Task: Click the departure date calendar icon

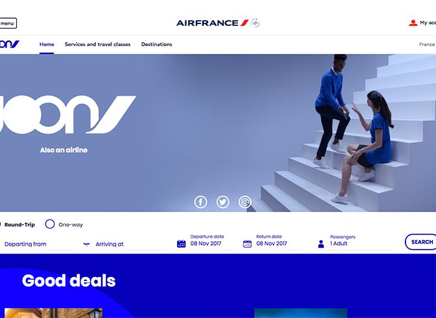Action: [182, 244]
